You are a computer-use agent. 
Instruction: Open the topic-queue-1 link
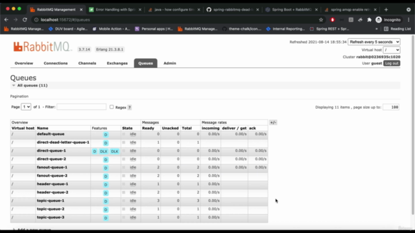point(51,201)
